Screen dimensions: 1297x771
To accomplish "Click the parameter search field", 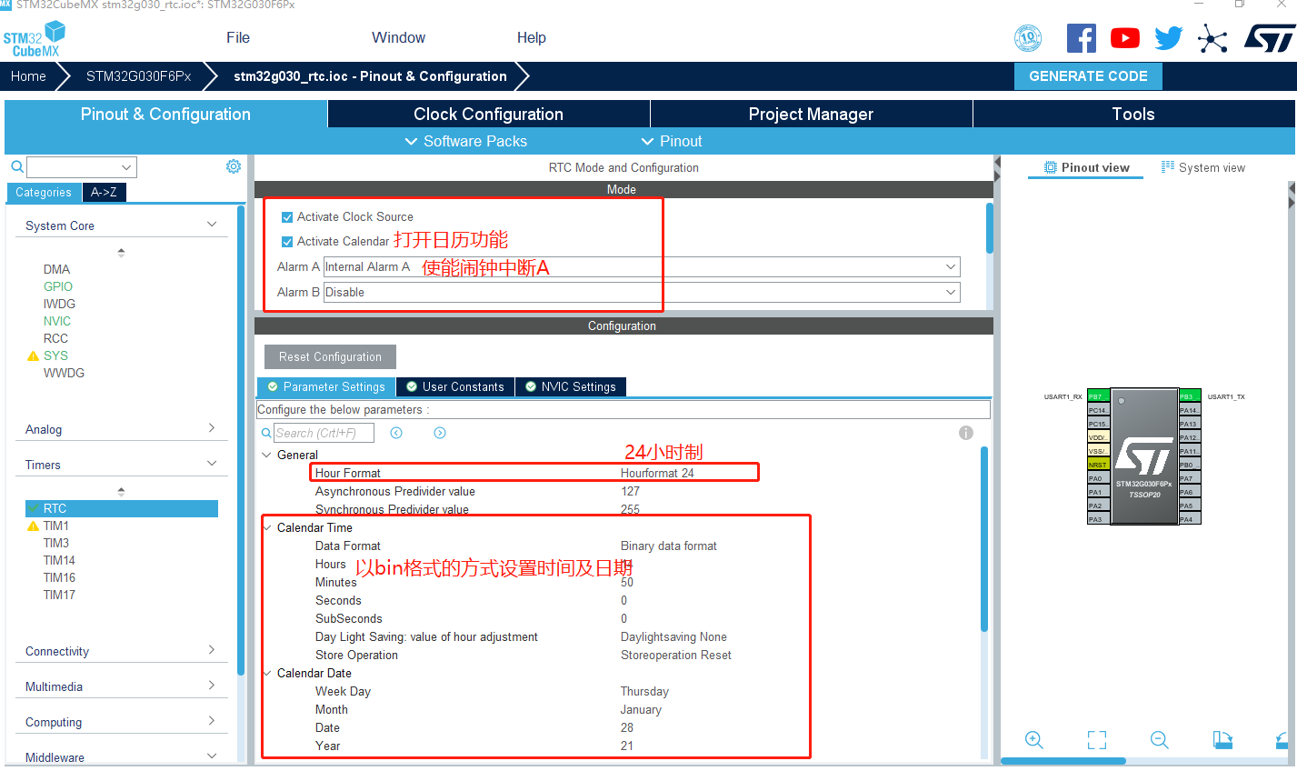I will coord(324,432).
